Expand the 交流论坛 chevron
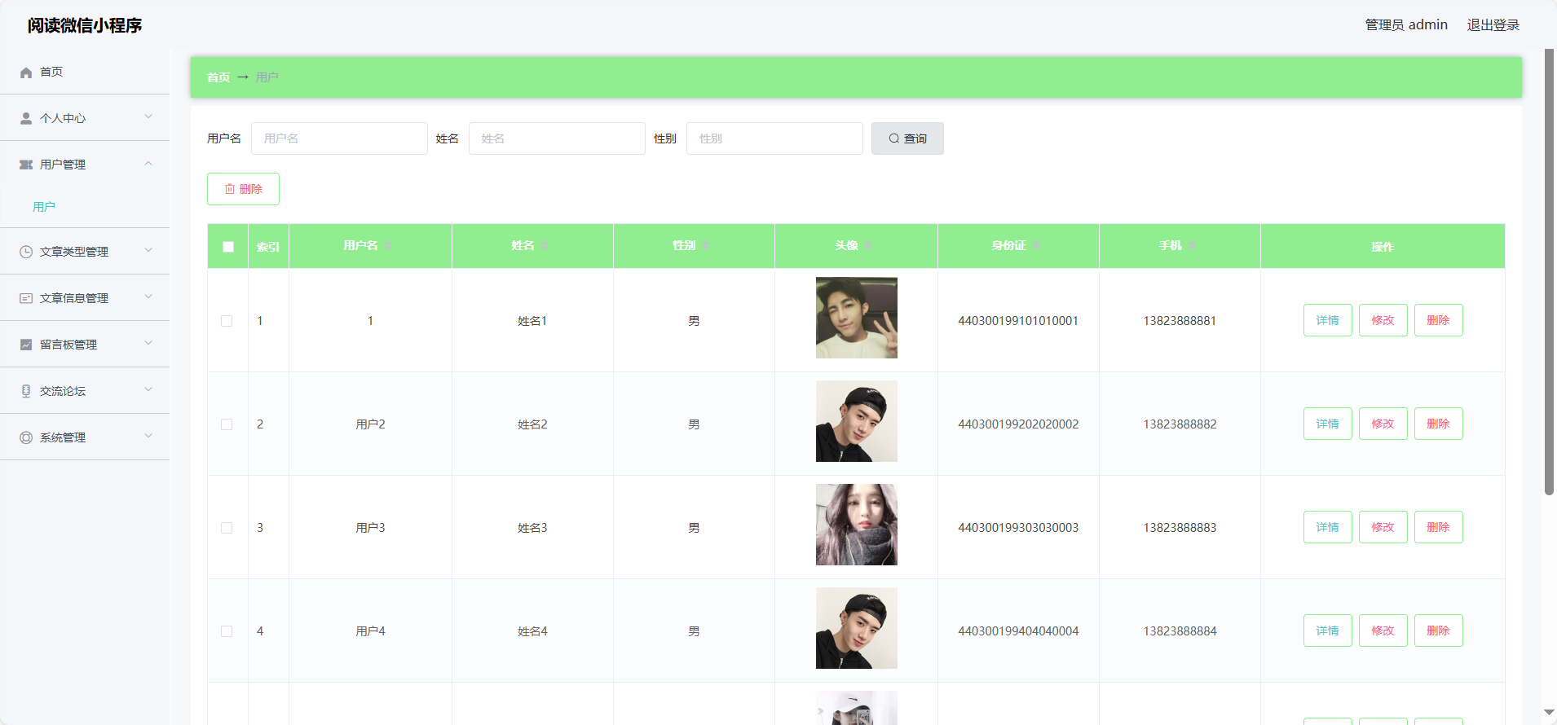 click(x=148, y=389)
